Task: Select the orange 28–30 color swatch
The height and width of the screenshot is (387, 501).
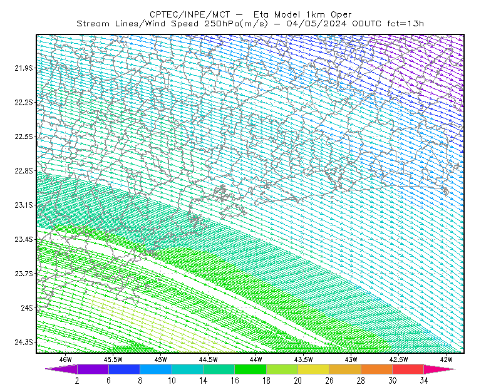Action: [x=377, y=369]
